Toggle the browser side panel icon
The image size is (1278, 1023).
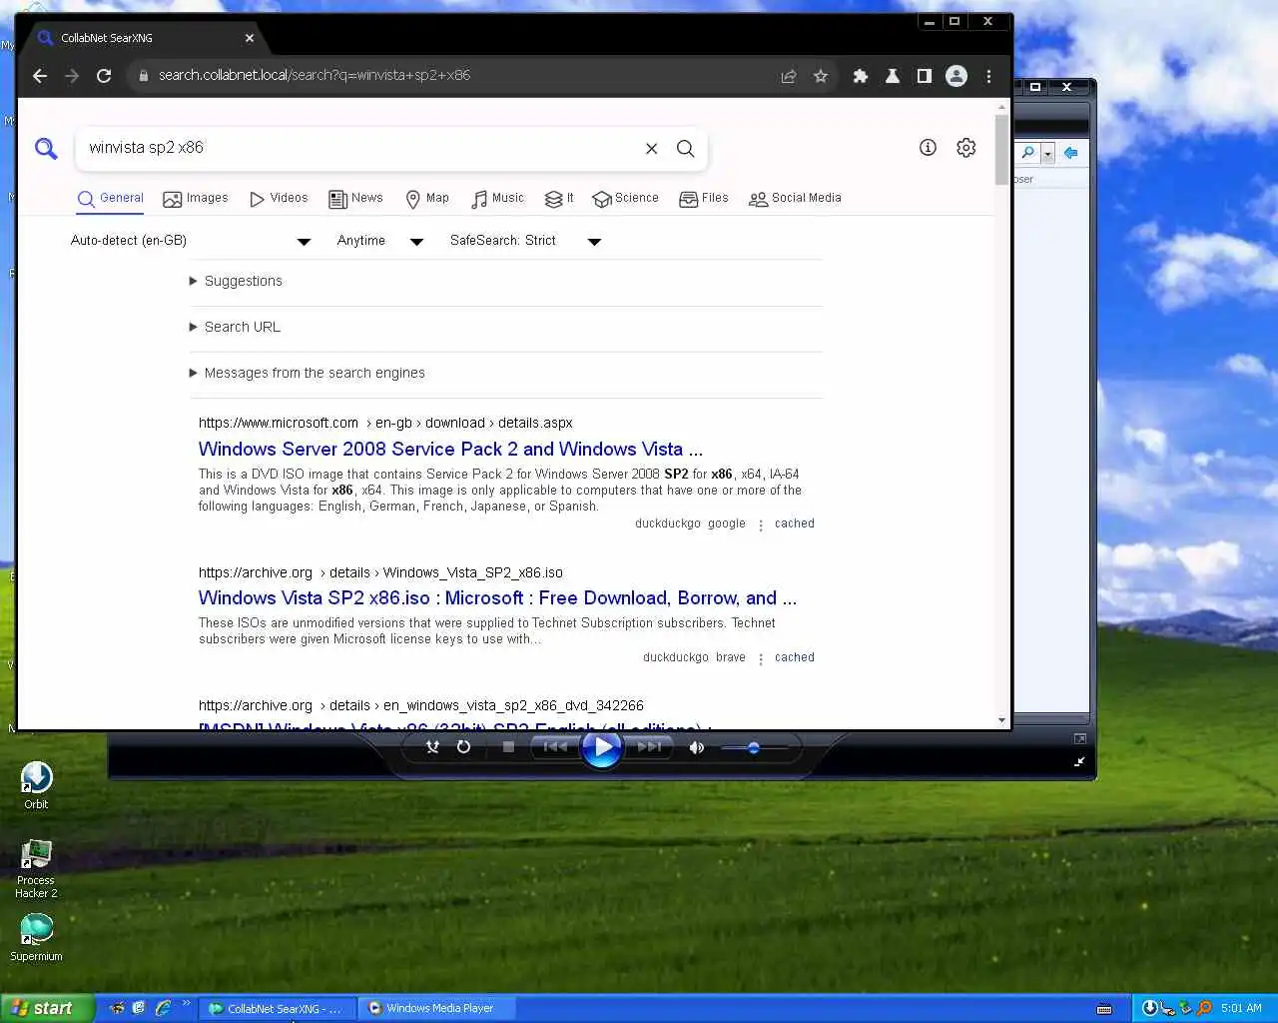pyautogui.click(x=925, y=76)
